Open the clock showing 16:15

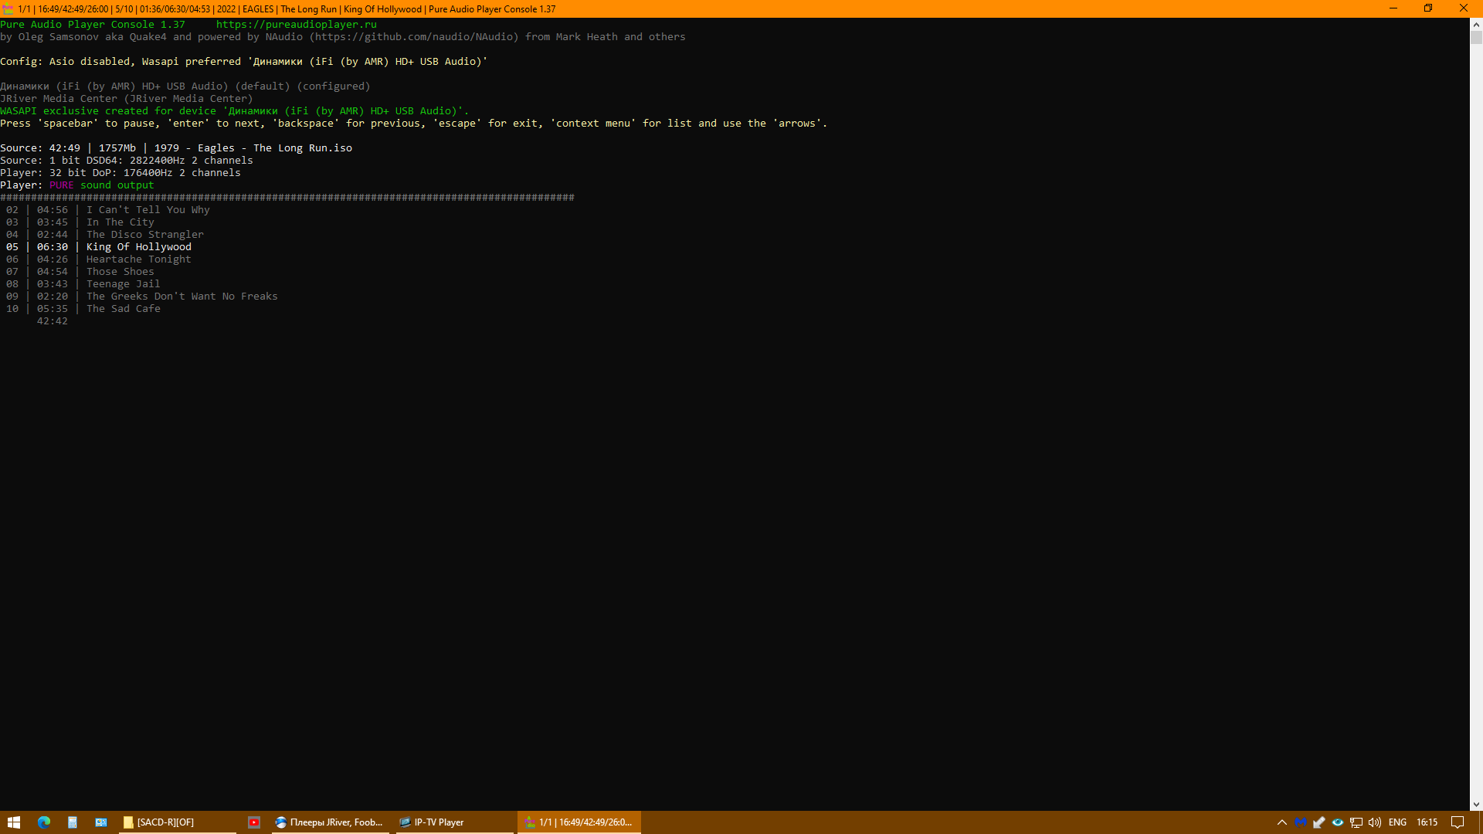click(x=1427, y=822)
